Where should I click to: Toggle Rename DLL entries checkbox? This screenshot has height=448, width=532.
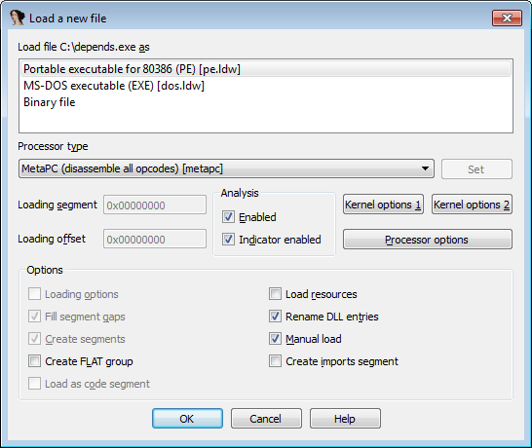[x=275, y=317]
